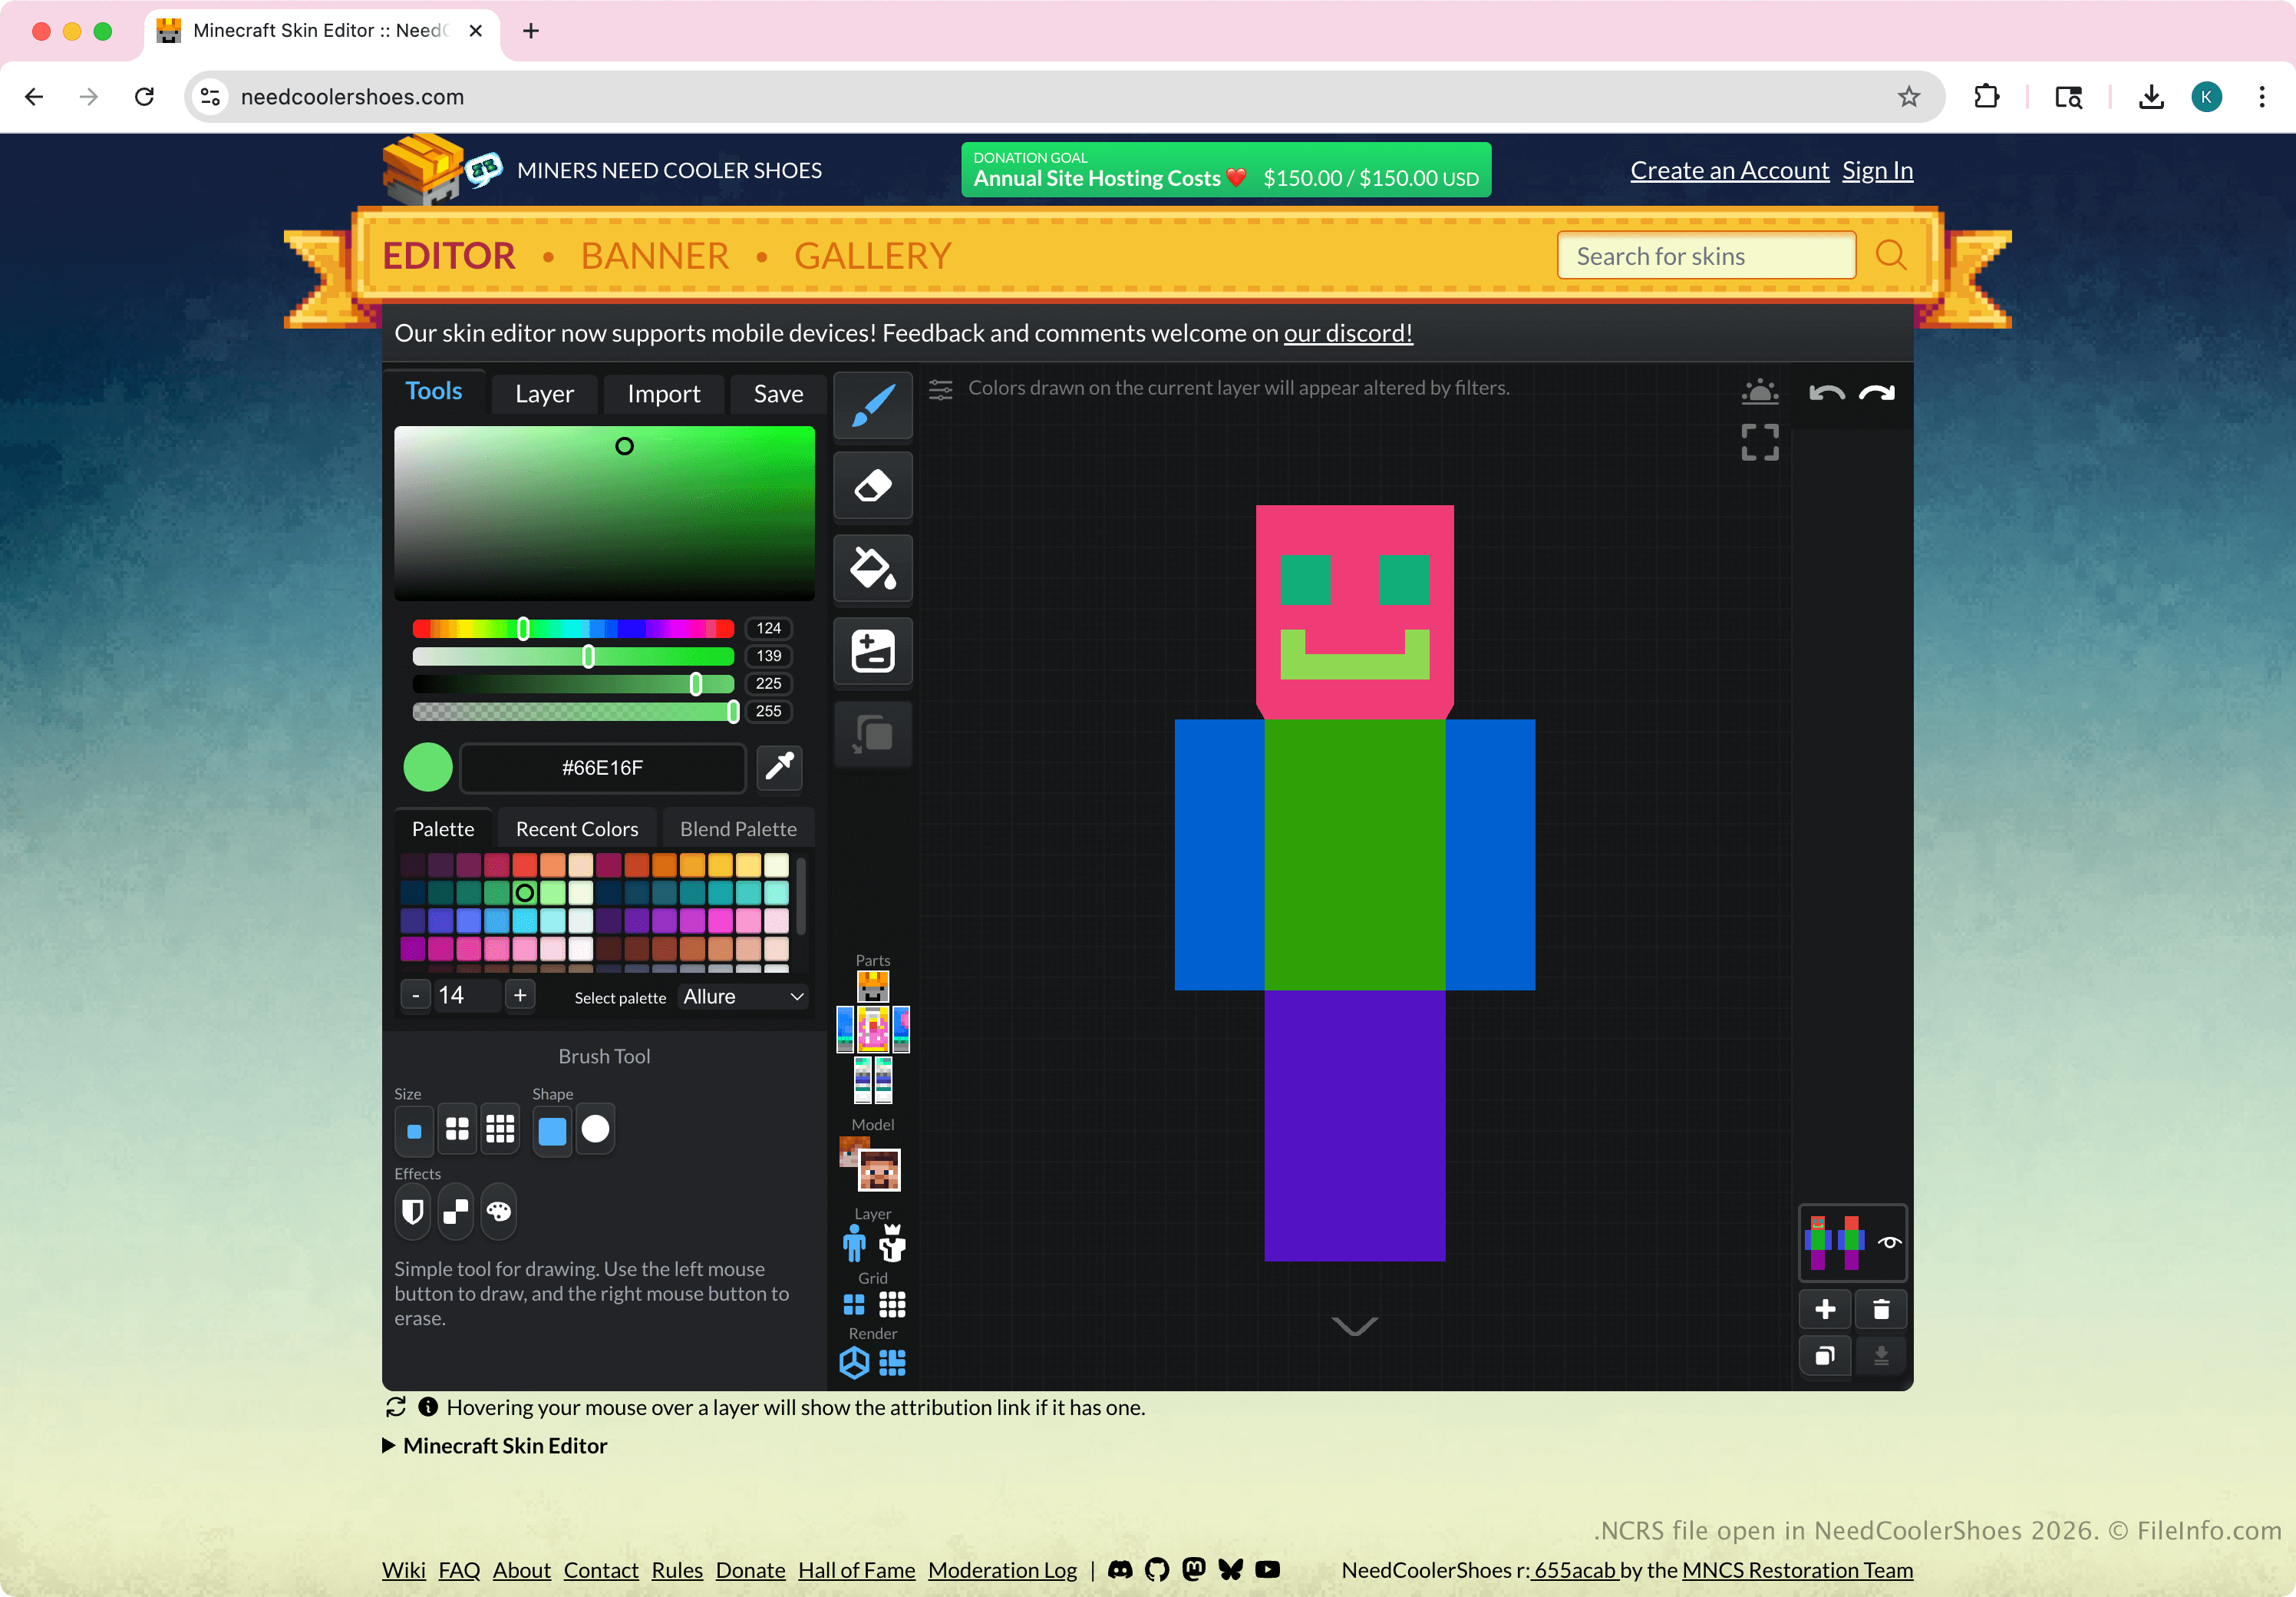Screen dimensions: 2296x1597
Task: Click the down chevron below the skin model
Action: click(1354, 1326)
